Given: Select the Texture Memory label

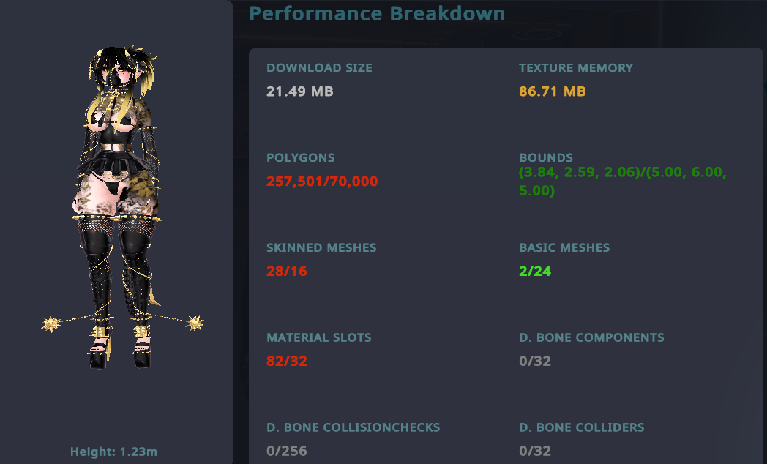Looking at the screenshot, I should [576, 67].
